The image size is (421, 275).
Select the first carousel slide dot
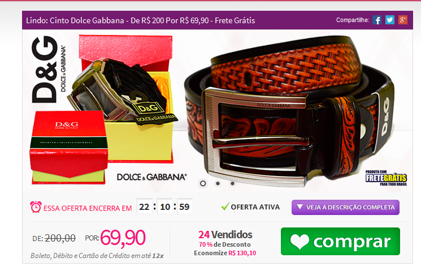click(203, 183)
